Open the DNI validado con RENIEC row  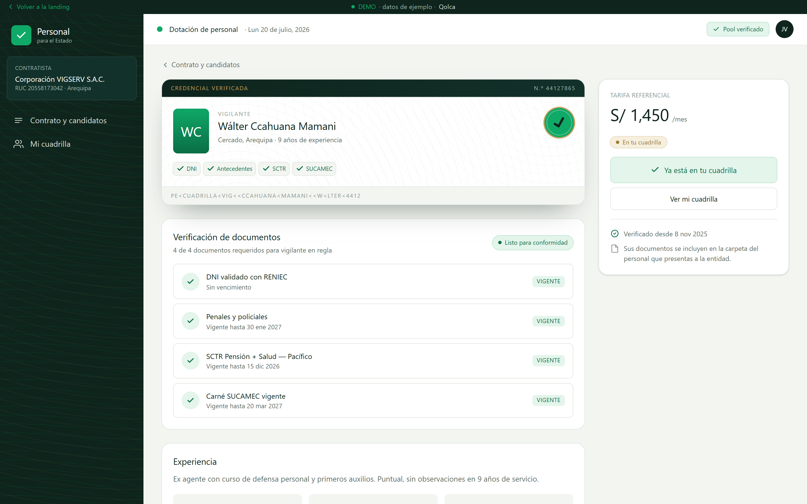[373, 281]
